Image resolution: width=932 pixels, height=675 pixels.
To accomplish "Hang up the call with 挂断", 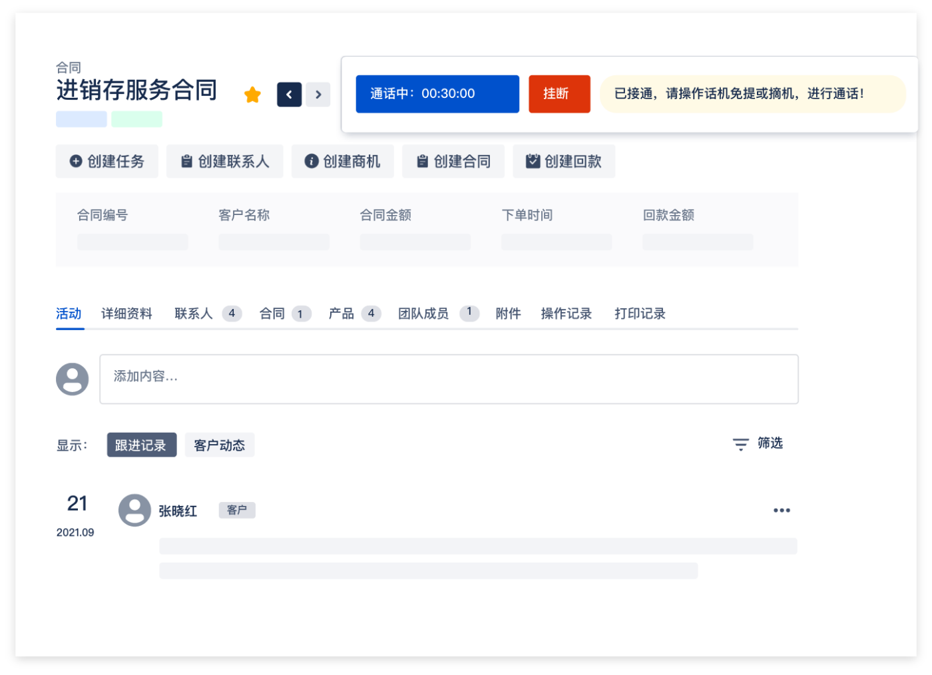I will pos(559,94).
